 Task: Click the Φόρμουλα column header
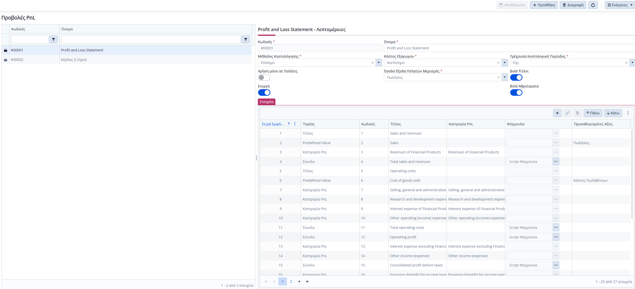[538, 124]
